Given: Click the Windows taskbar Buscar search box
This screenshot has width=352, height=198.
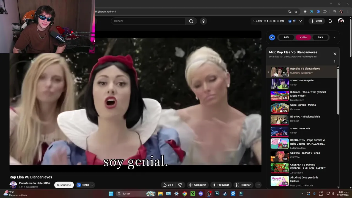Looking at the screenshot, I should [136, 194].
